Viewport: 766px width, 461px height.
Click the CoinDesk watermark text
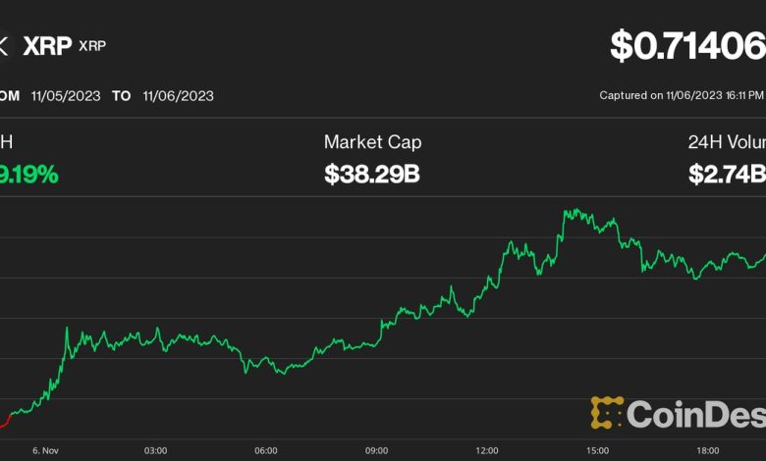pos(695,414)
